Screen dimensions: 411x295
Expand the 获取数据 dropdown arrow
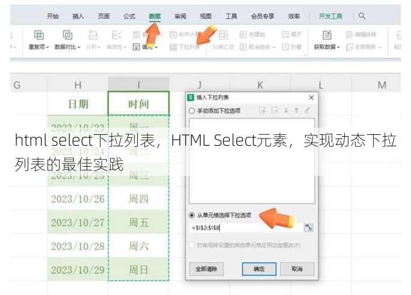coord(338,48)
